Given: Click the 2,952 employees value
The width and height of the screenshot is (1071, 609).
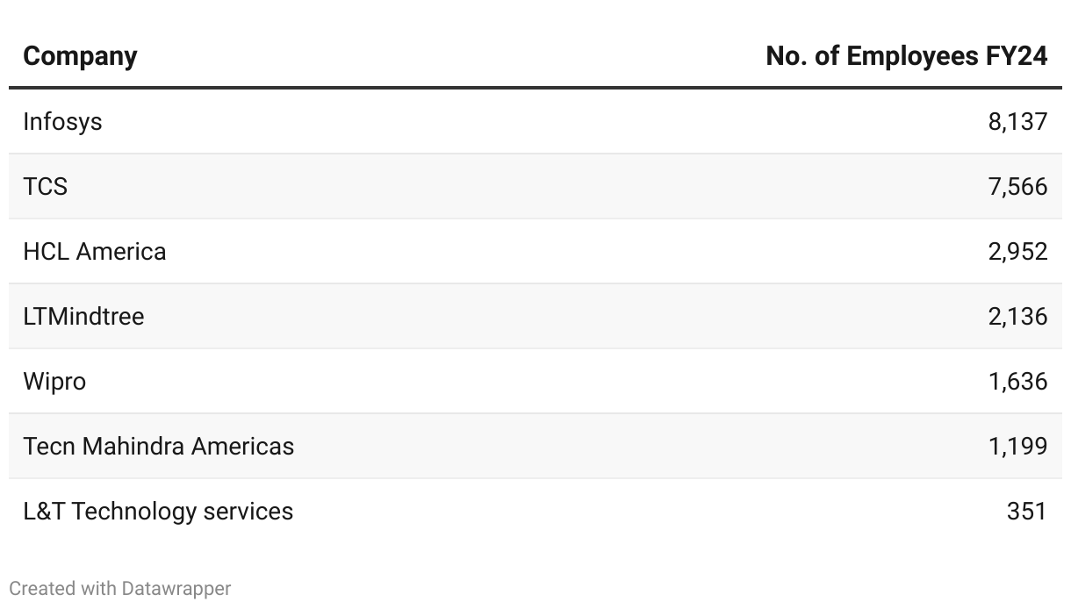Looking at the screenshot, I should (1017, 251).
